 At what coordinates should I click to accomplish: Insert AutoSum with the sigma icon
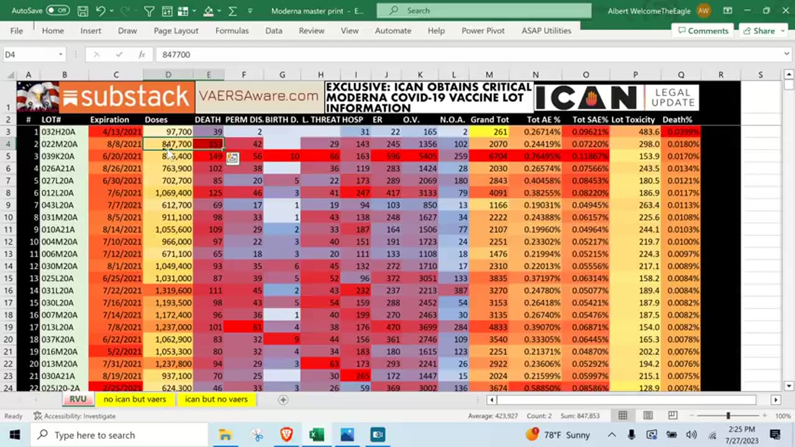click(232, 11)
